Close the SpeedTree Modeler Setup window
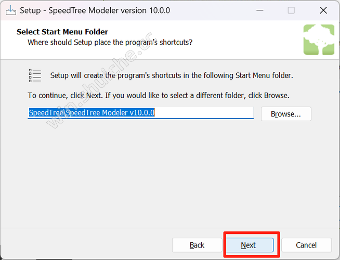Screen dimensions: 340x260 [x=323, y=10]
